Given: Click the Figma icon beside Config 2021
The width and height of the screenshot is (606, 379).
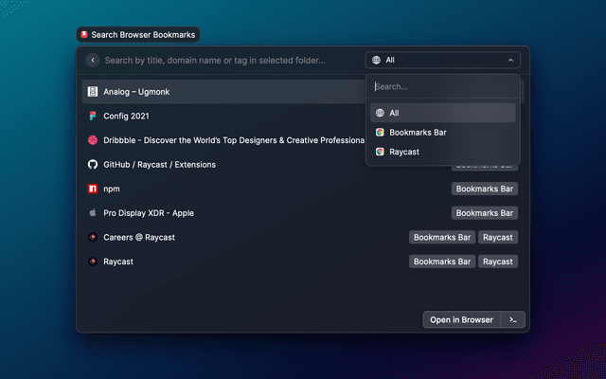Looking at the screenshot, I should (93, 117).
